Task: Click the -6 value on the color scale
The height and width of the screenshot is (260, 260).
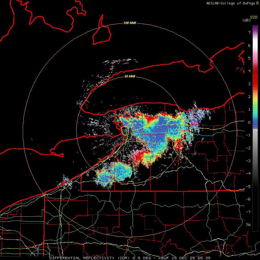Action: click(248, 199)
